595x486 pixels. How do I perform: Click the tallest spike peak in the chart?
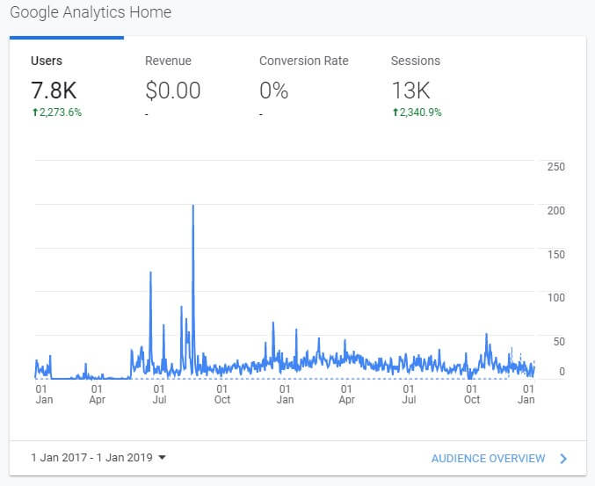coord(192,206)
